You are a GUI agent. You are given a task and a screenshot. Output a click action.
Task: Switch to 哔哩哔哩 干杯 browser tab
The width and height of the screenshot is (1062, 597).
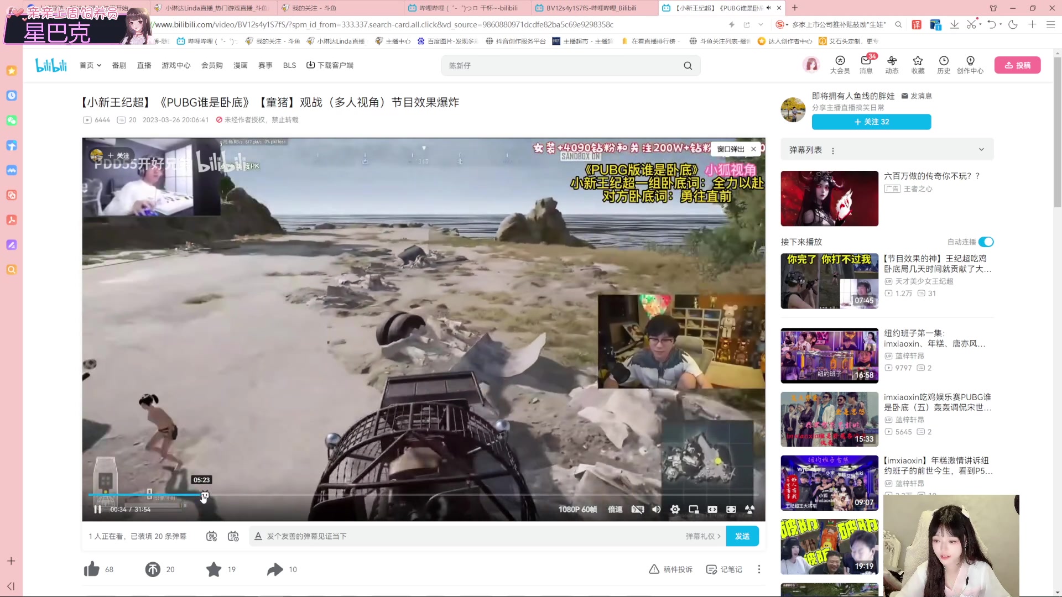coord(467,8)
